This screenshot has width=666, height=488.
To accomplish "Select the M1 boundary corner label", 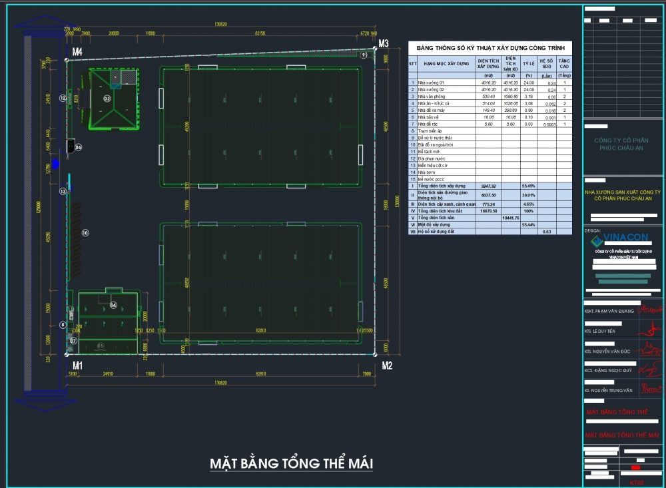I will (x=77, y=365).
